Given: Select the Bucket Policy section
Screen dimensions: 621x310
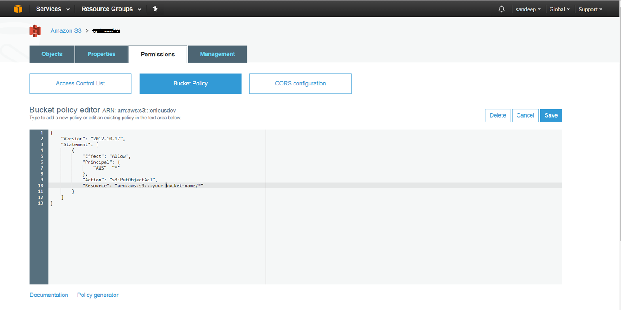Looking at the screenshot, I should tap(190, 84).
